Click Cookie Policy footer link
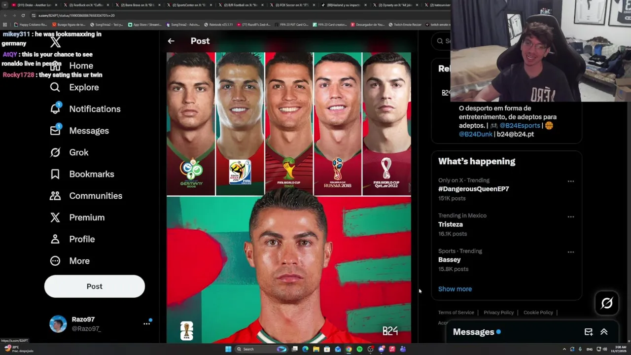Viewport: 631px width, 355px height. [538, 313]
